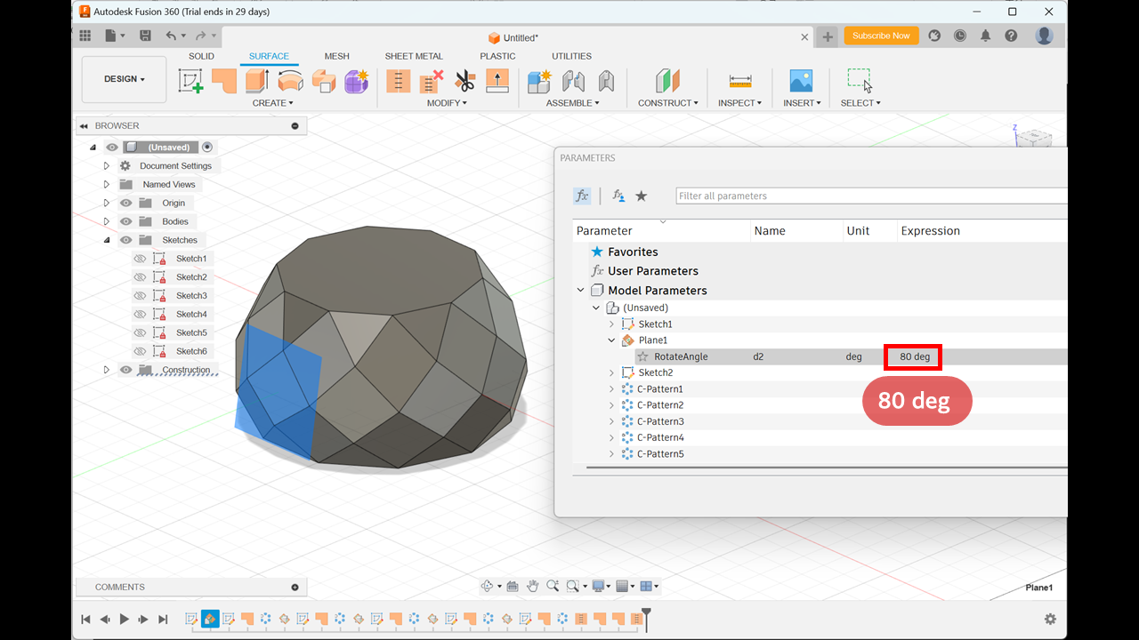The image size is (1139, 640).
Task: Click the Create Sketch tool icon
Action: coord(190,81)
